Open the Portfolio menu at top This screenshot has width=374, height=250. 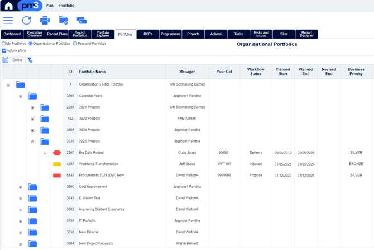(x=67, y=6)
